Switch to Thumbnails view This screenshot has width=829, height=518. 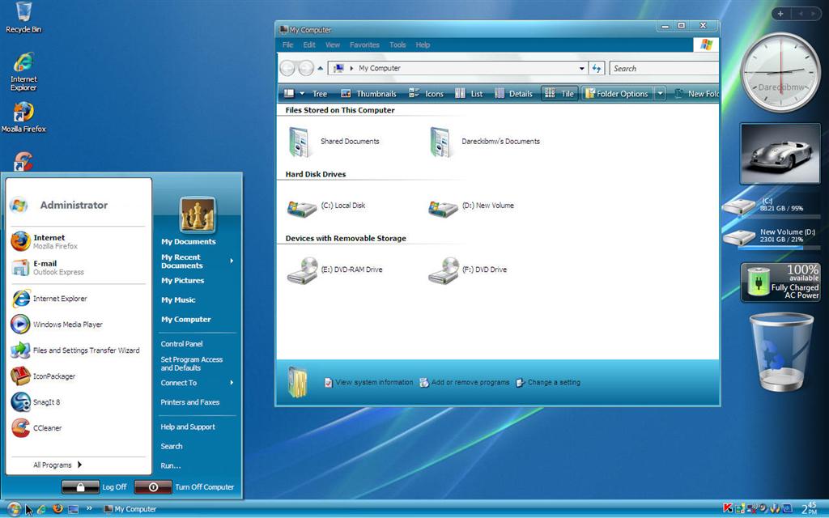click(368, 94)
